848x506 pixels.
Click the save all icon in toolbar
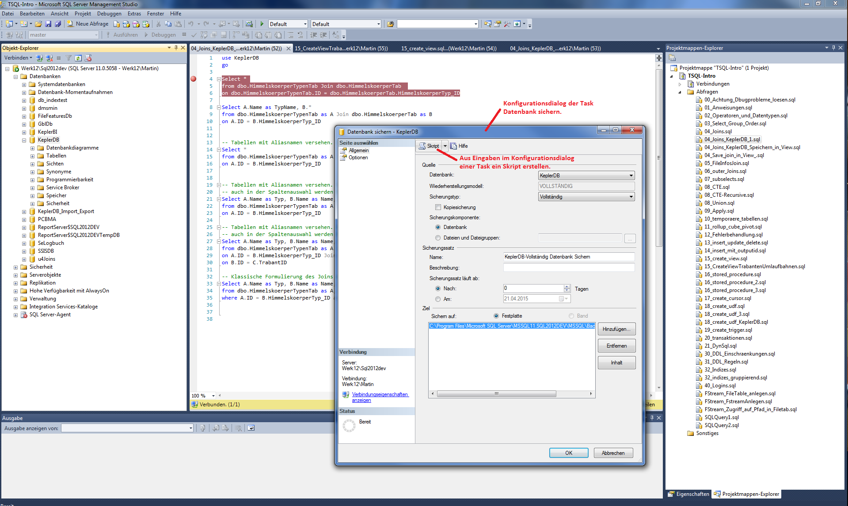point(58,24)
